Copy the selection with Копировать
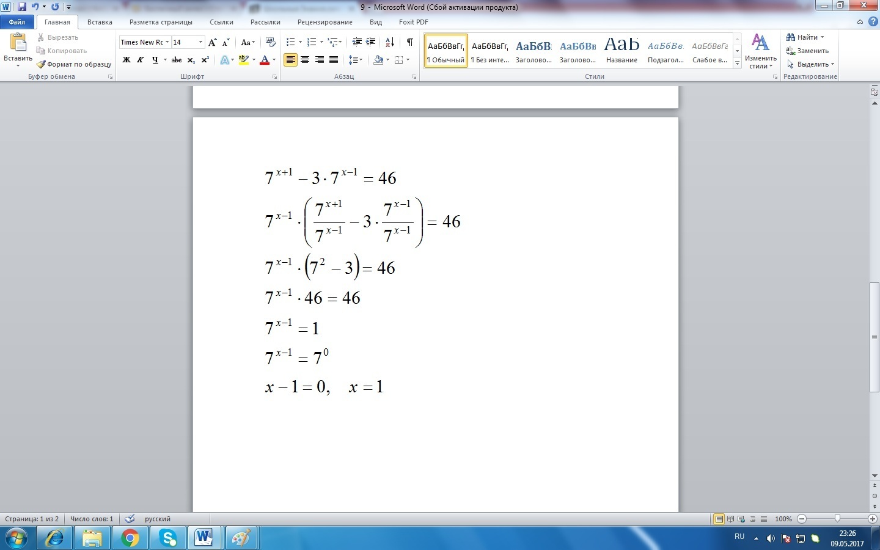880x550 pixels. pos(62,51)
